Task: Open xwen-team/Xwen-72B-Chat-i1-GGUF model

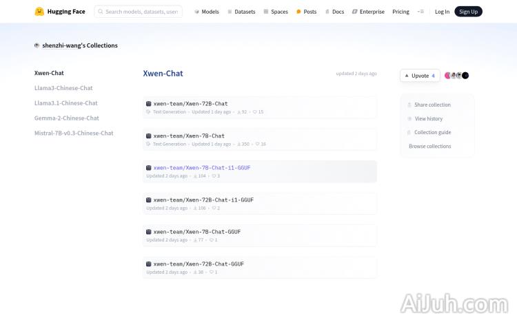Action: [260, 204]
